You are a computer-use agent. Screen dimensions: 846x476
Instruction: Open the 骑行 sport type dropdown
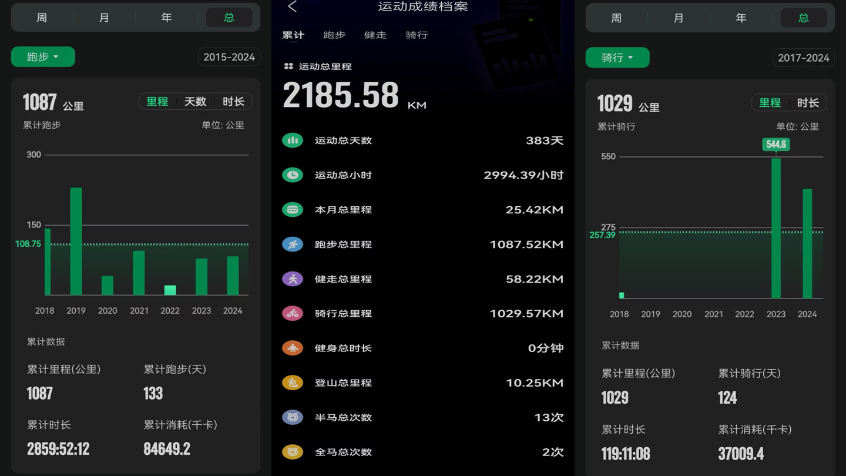617,58
